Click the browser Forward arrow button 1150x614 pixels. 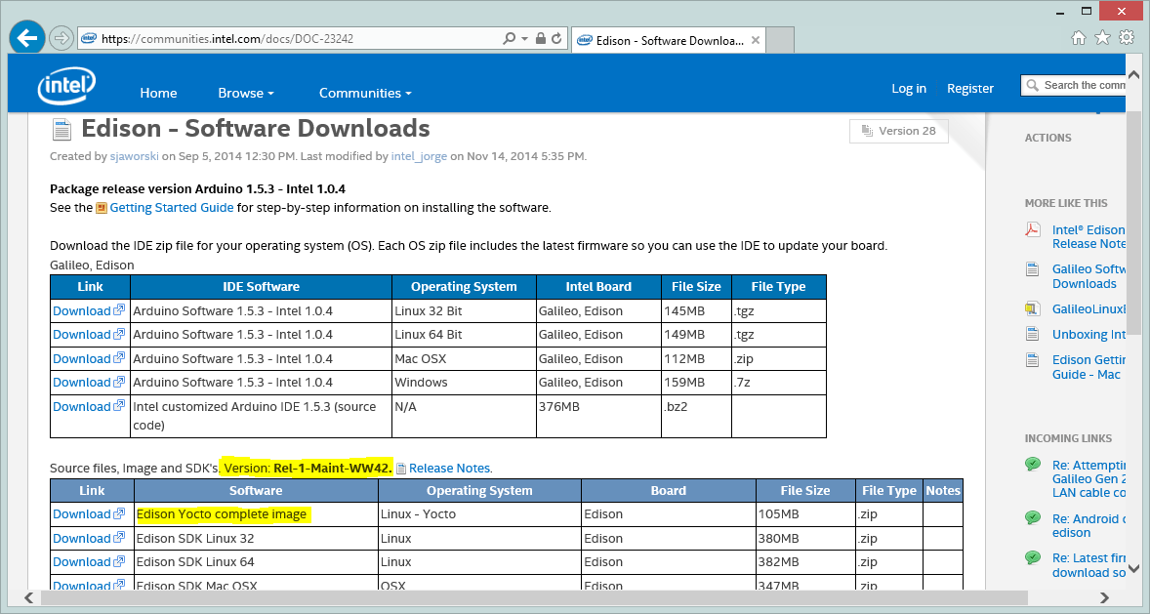(x=62, y=38)
